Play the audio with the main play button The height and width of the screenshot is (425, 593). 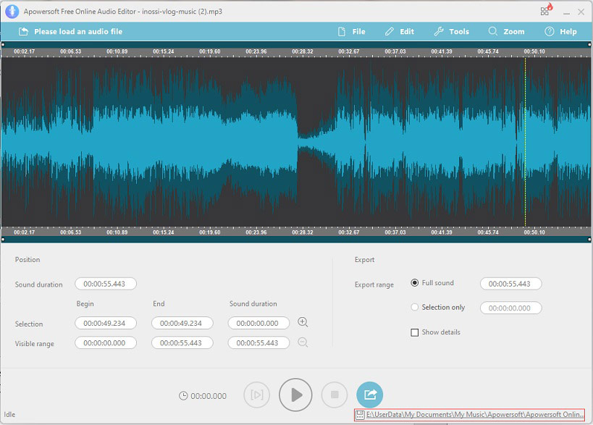(295, 395)
